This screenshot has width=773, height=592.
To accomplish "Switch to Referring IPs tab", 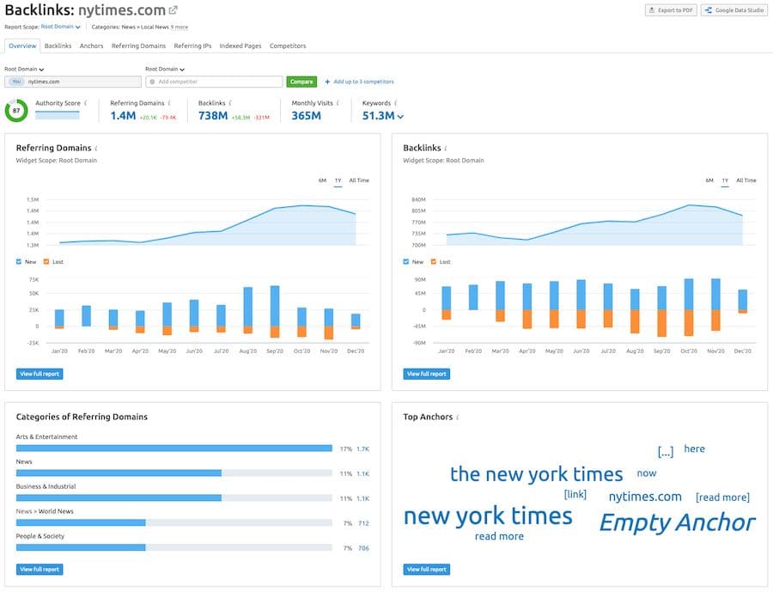I will (192, 46).
